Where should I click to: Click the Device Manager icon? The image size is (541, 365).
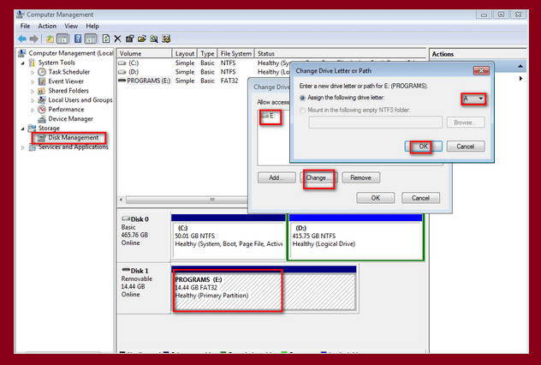[x=42, y=119]
